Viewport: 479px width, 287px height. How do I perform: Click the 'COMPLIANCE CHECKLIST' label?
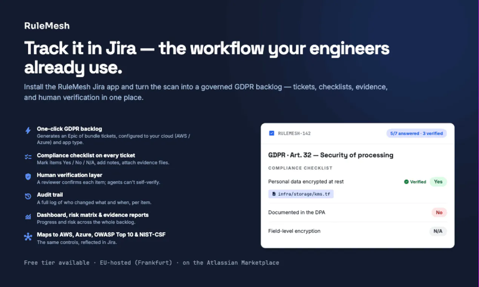pos(300,168)
